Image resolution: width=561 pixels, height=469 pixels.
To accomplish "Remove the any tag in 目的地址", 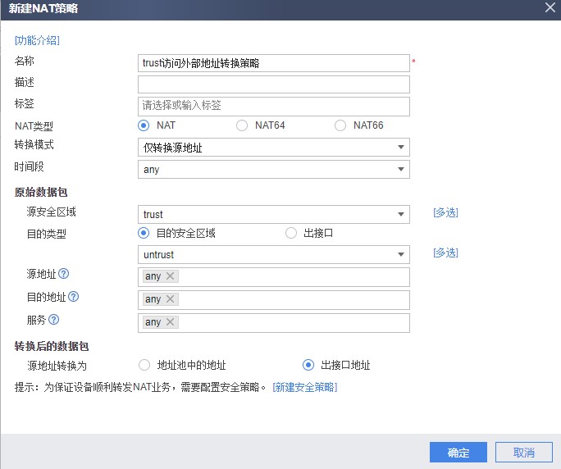I will pyautogui.click(x=170, y=299).
